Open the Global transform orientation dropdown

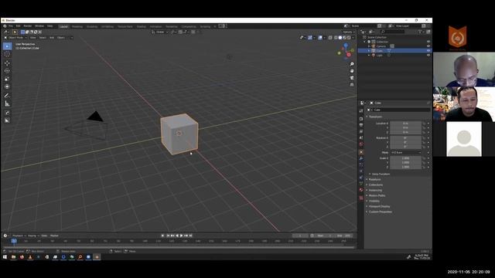point(160,32)
